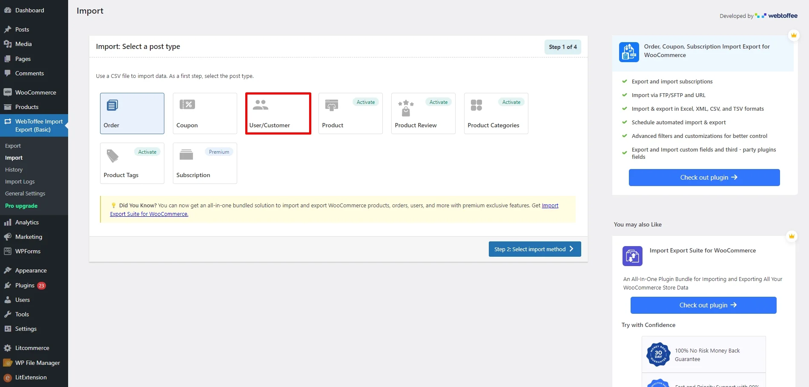Click the Subscription card icon
The image size is (809, 387).
click(x=186, y=155)
